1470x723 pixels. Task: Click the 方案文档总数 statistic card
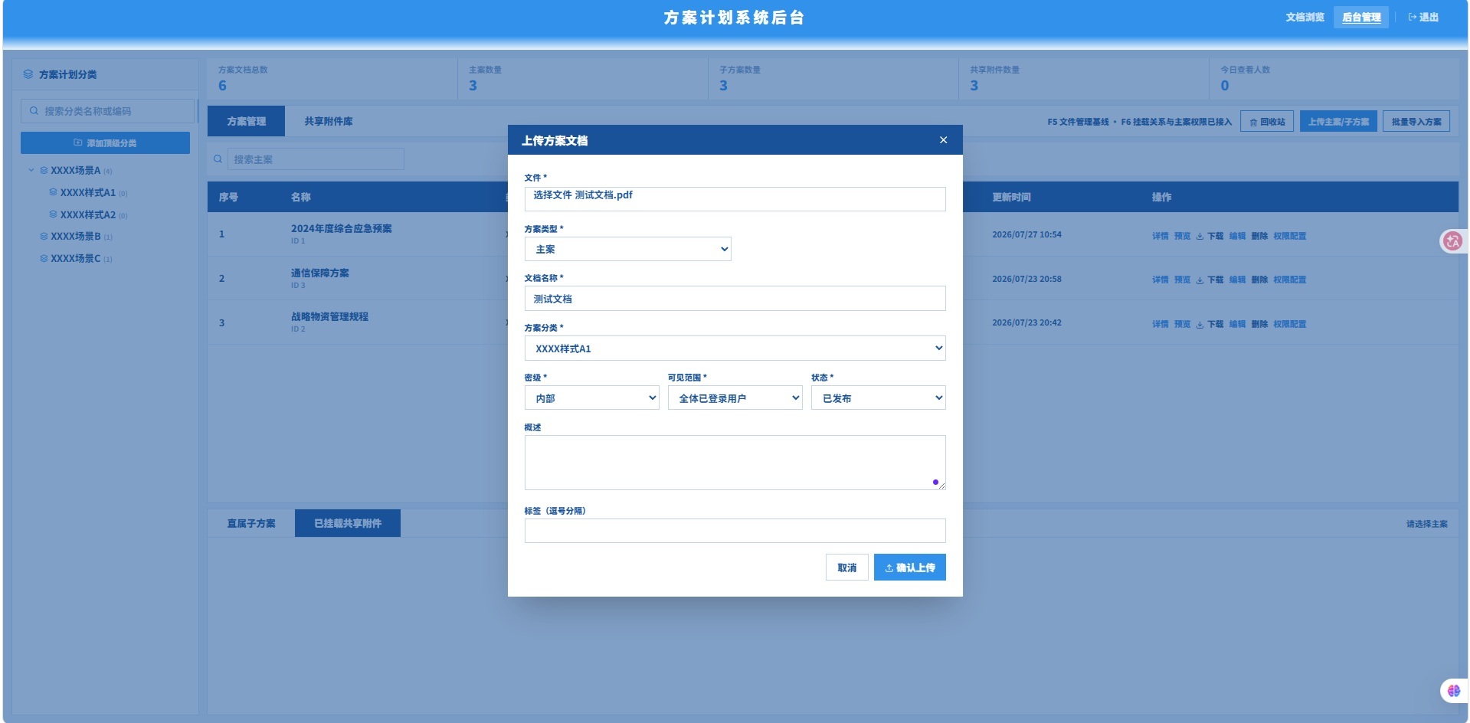point(332,79)
